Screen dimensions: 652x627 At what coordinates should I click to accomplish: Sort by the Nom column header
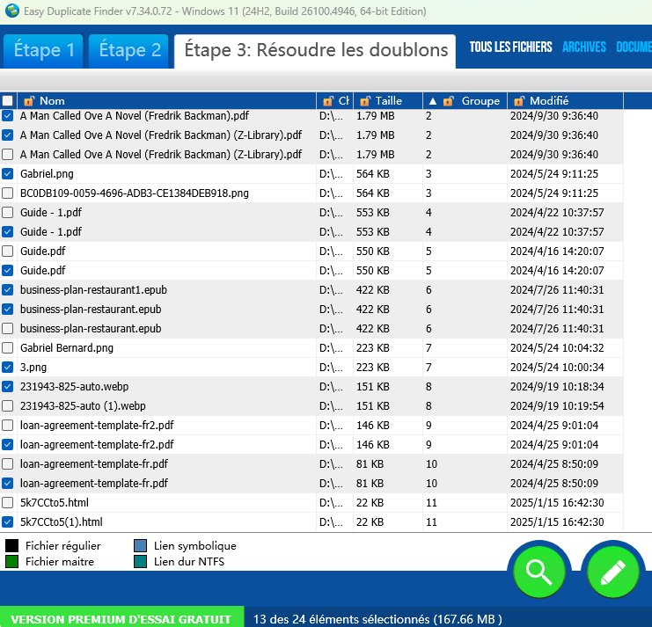[x=166, y=101]
